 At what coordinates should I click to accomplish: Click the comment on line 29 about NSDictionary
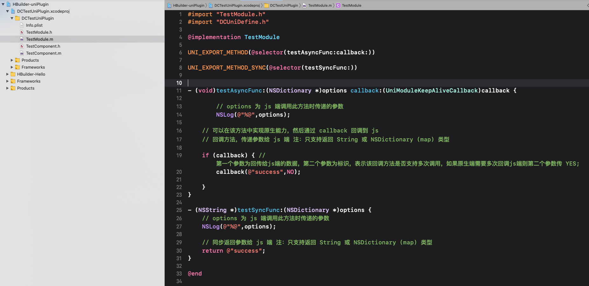click(317, 242)
